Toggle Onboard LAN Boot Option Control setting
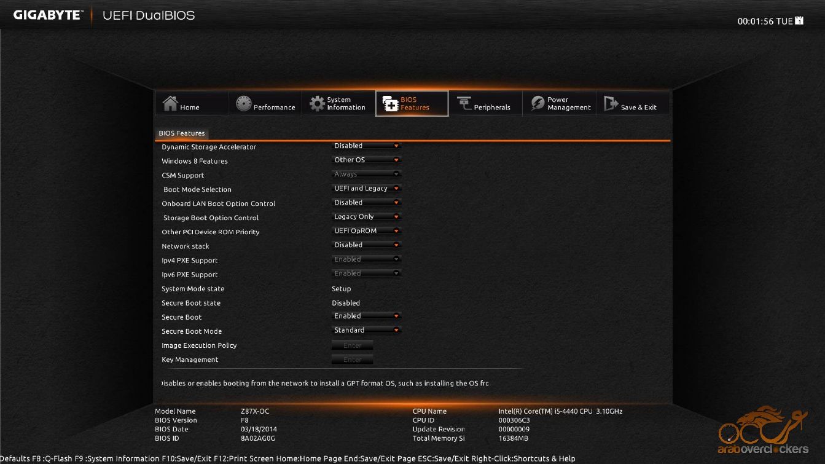Screen dimensions: 825x464 (x=367, y=203)
